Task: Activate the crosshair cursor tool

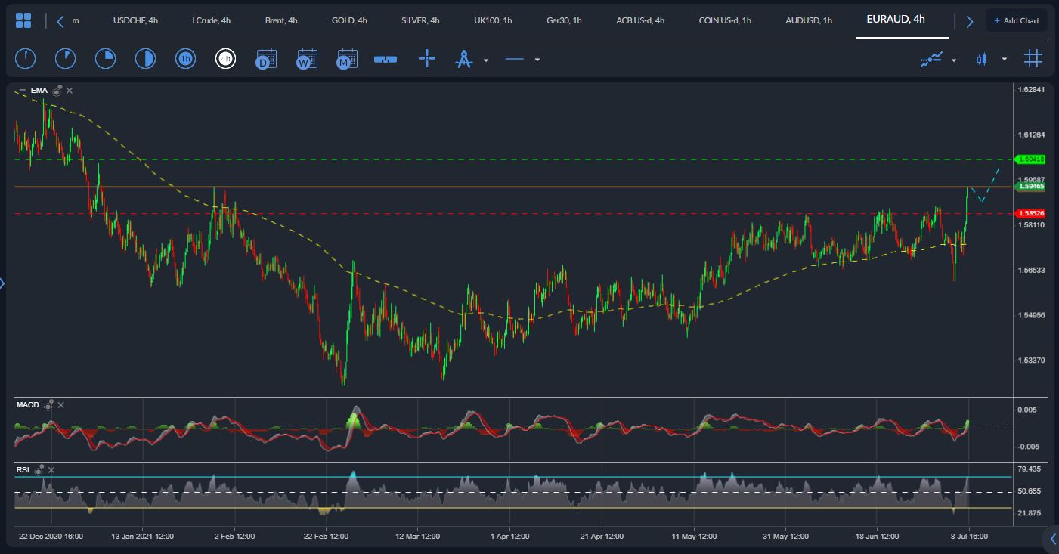Action: pyautogui.click(x=427, y=59)
